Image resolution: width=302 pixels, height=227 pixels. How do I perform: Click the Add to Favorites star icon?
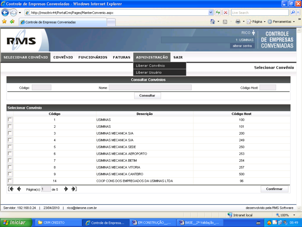(12, 21)
